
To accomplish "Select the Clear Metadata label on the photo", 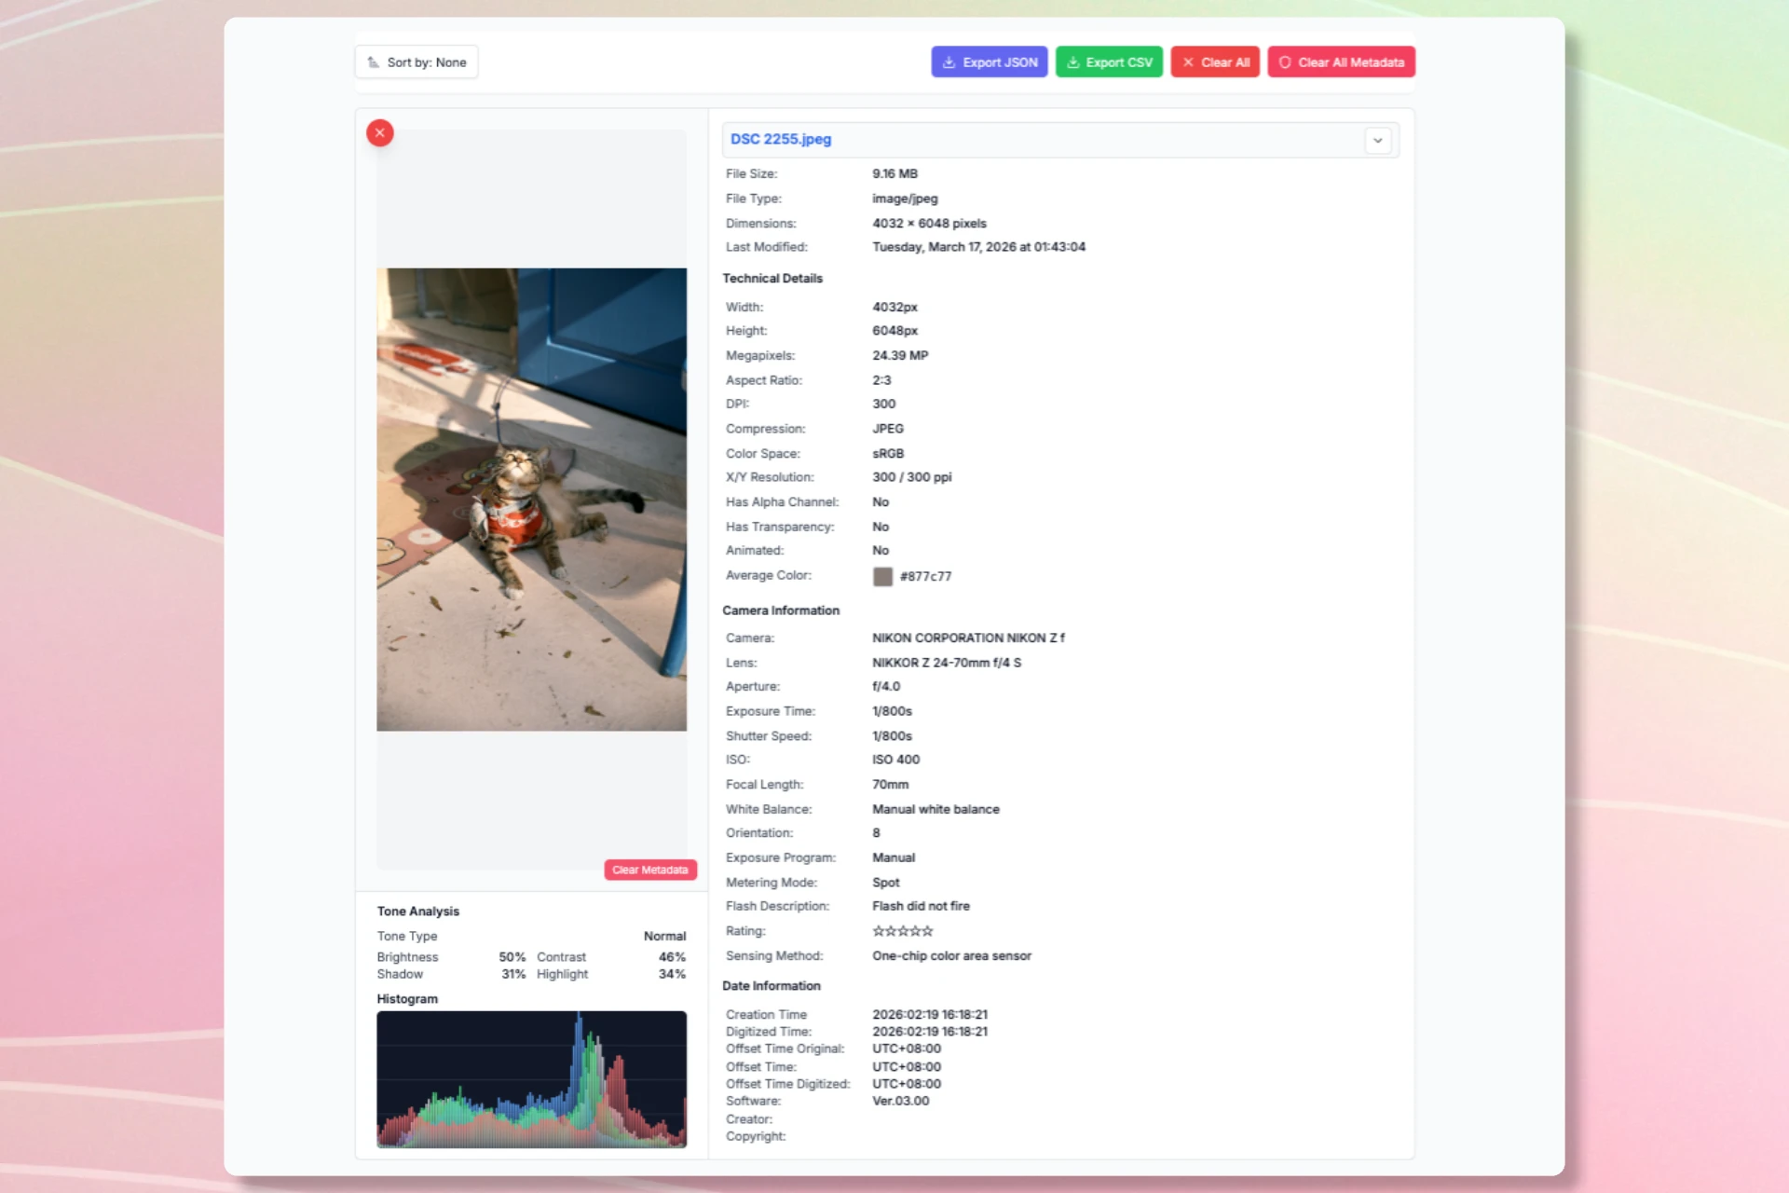I will [x=649, y=870].
